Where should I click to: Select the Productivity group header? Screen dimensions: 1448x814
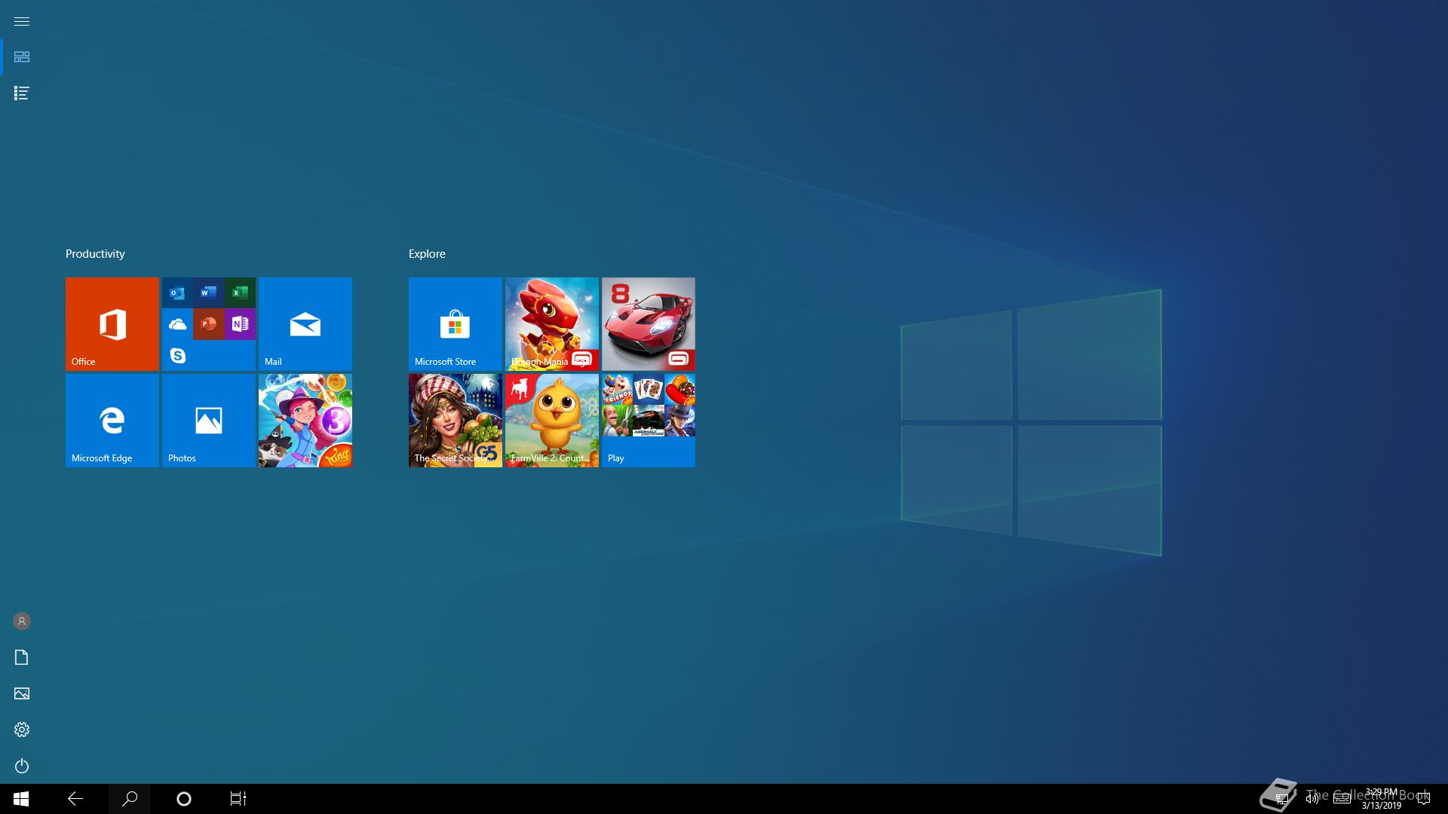pos(95,254)
